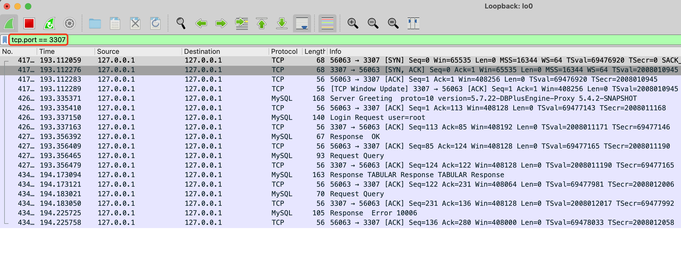The height and width of the screenshot is (262, 681).
Task: Open a capture file folder icon
Action: pos(95,24)
